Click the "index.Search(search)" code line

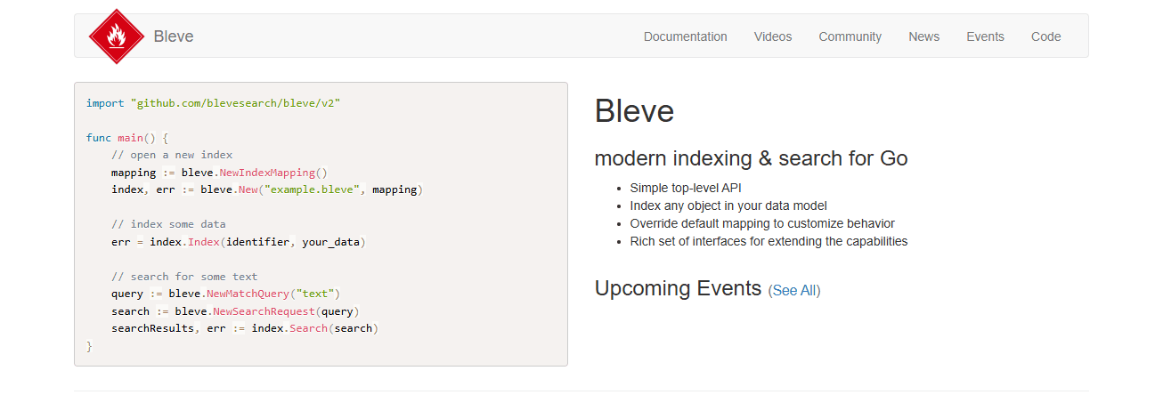[245, 328]
